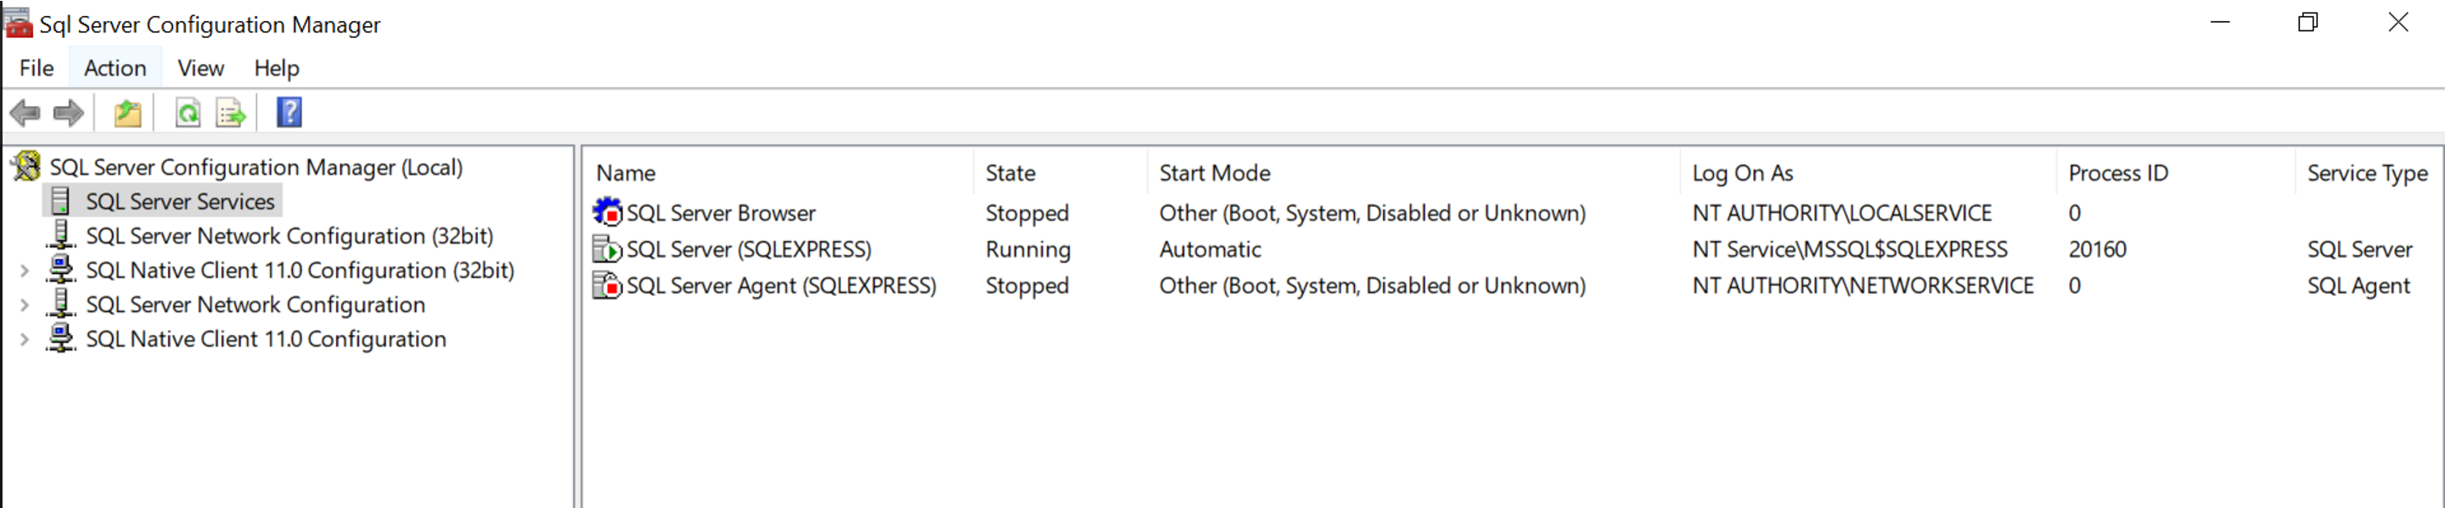The width and height of the screenshot is (2445, 508).
Task: Open the Action menu
Action: coord(115,67)
